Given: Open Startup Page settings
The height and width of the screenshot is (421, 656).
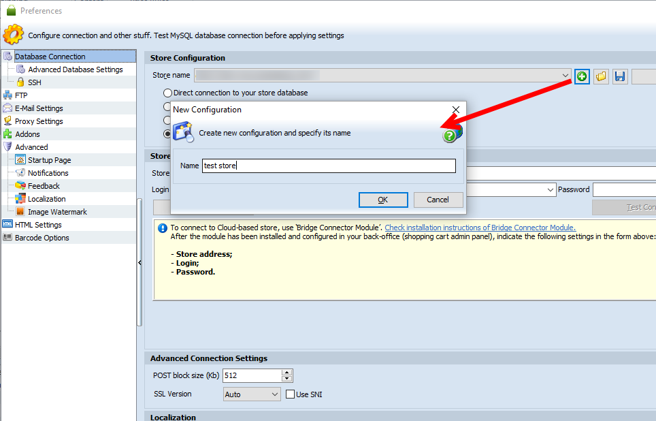Looking at the screenshot, I should point(50,160).
